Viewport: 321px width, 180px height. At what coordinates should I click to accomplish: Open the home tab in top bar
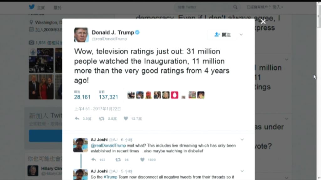tap(41, 8)
